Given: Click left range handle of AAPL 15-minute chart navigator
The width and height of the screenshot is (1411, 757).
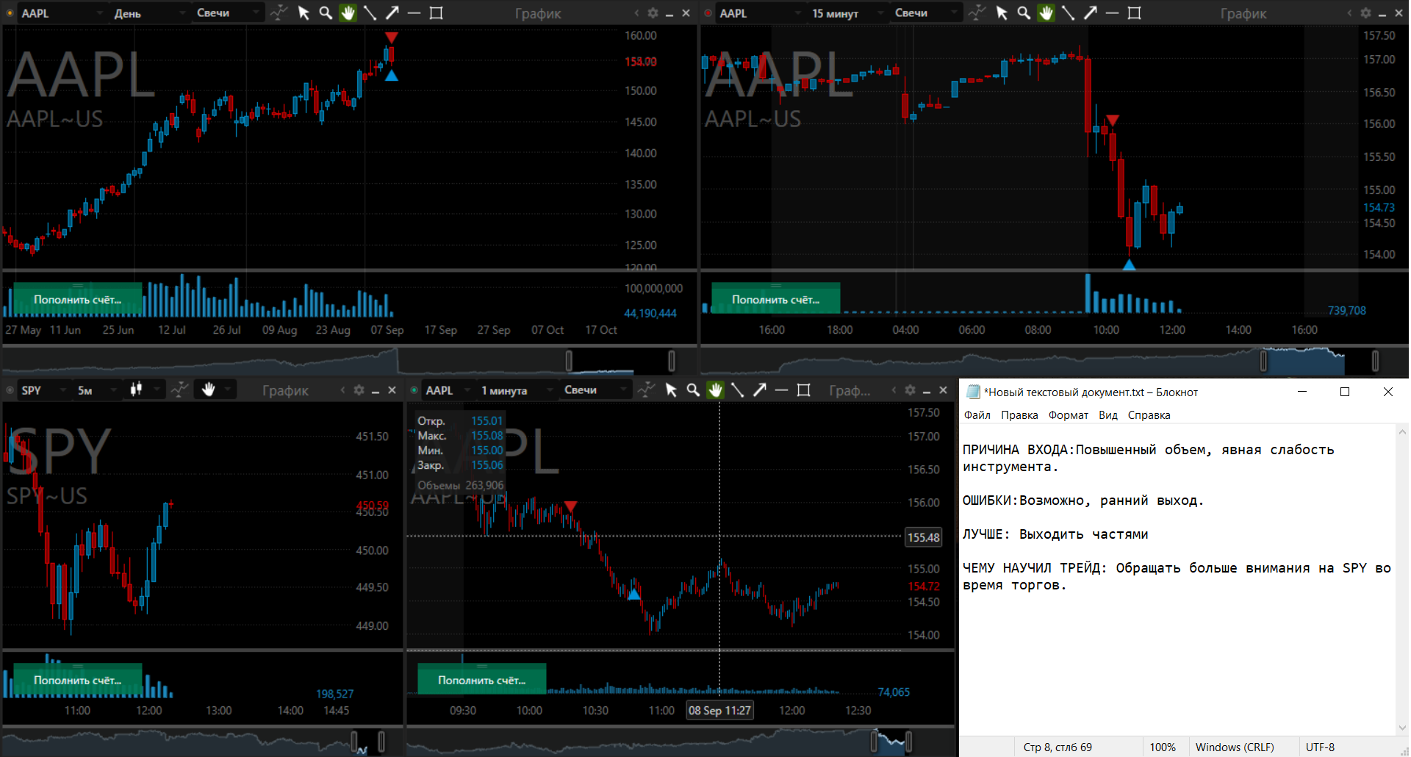Looking at the screenshot, I should point(1264,361).
